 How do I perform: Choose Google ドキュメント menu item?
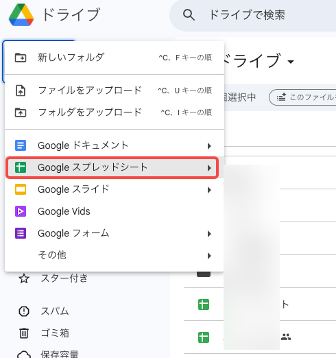click(x=115, y=145)
